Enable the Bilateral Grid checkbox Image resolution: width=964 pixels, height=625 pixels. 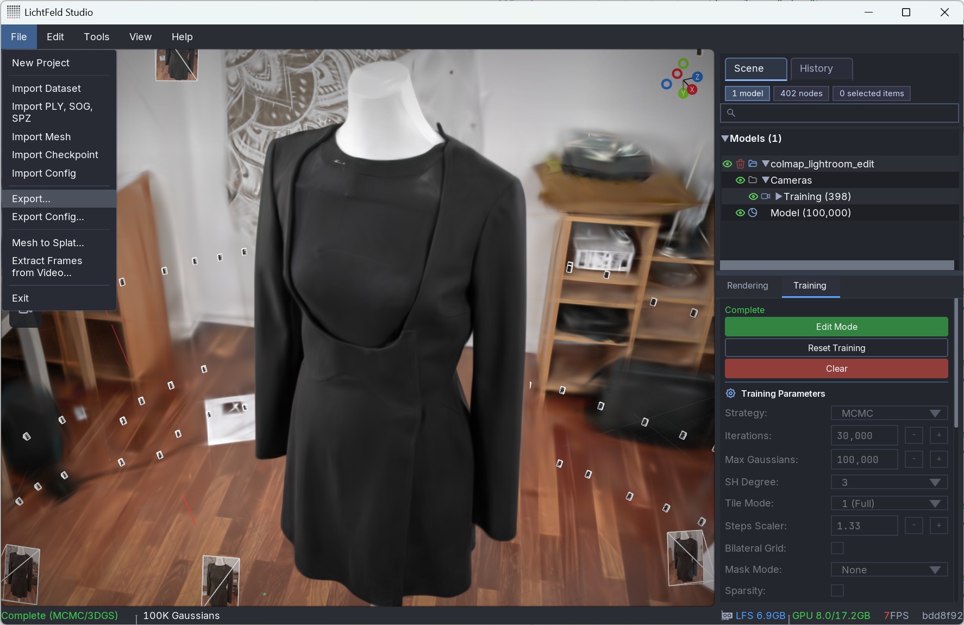pos(837,548)
